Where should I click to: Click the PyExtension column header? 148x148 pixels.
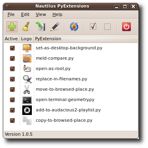coord(86,39)
